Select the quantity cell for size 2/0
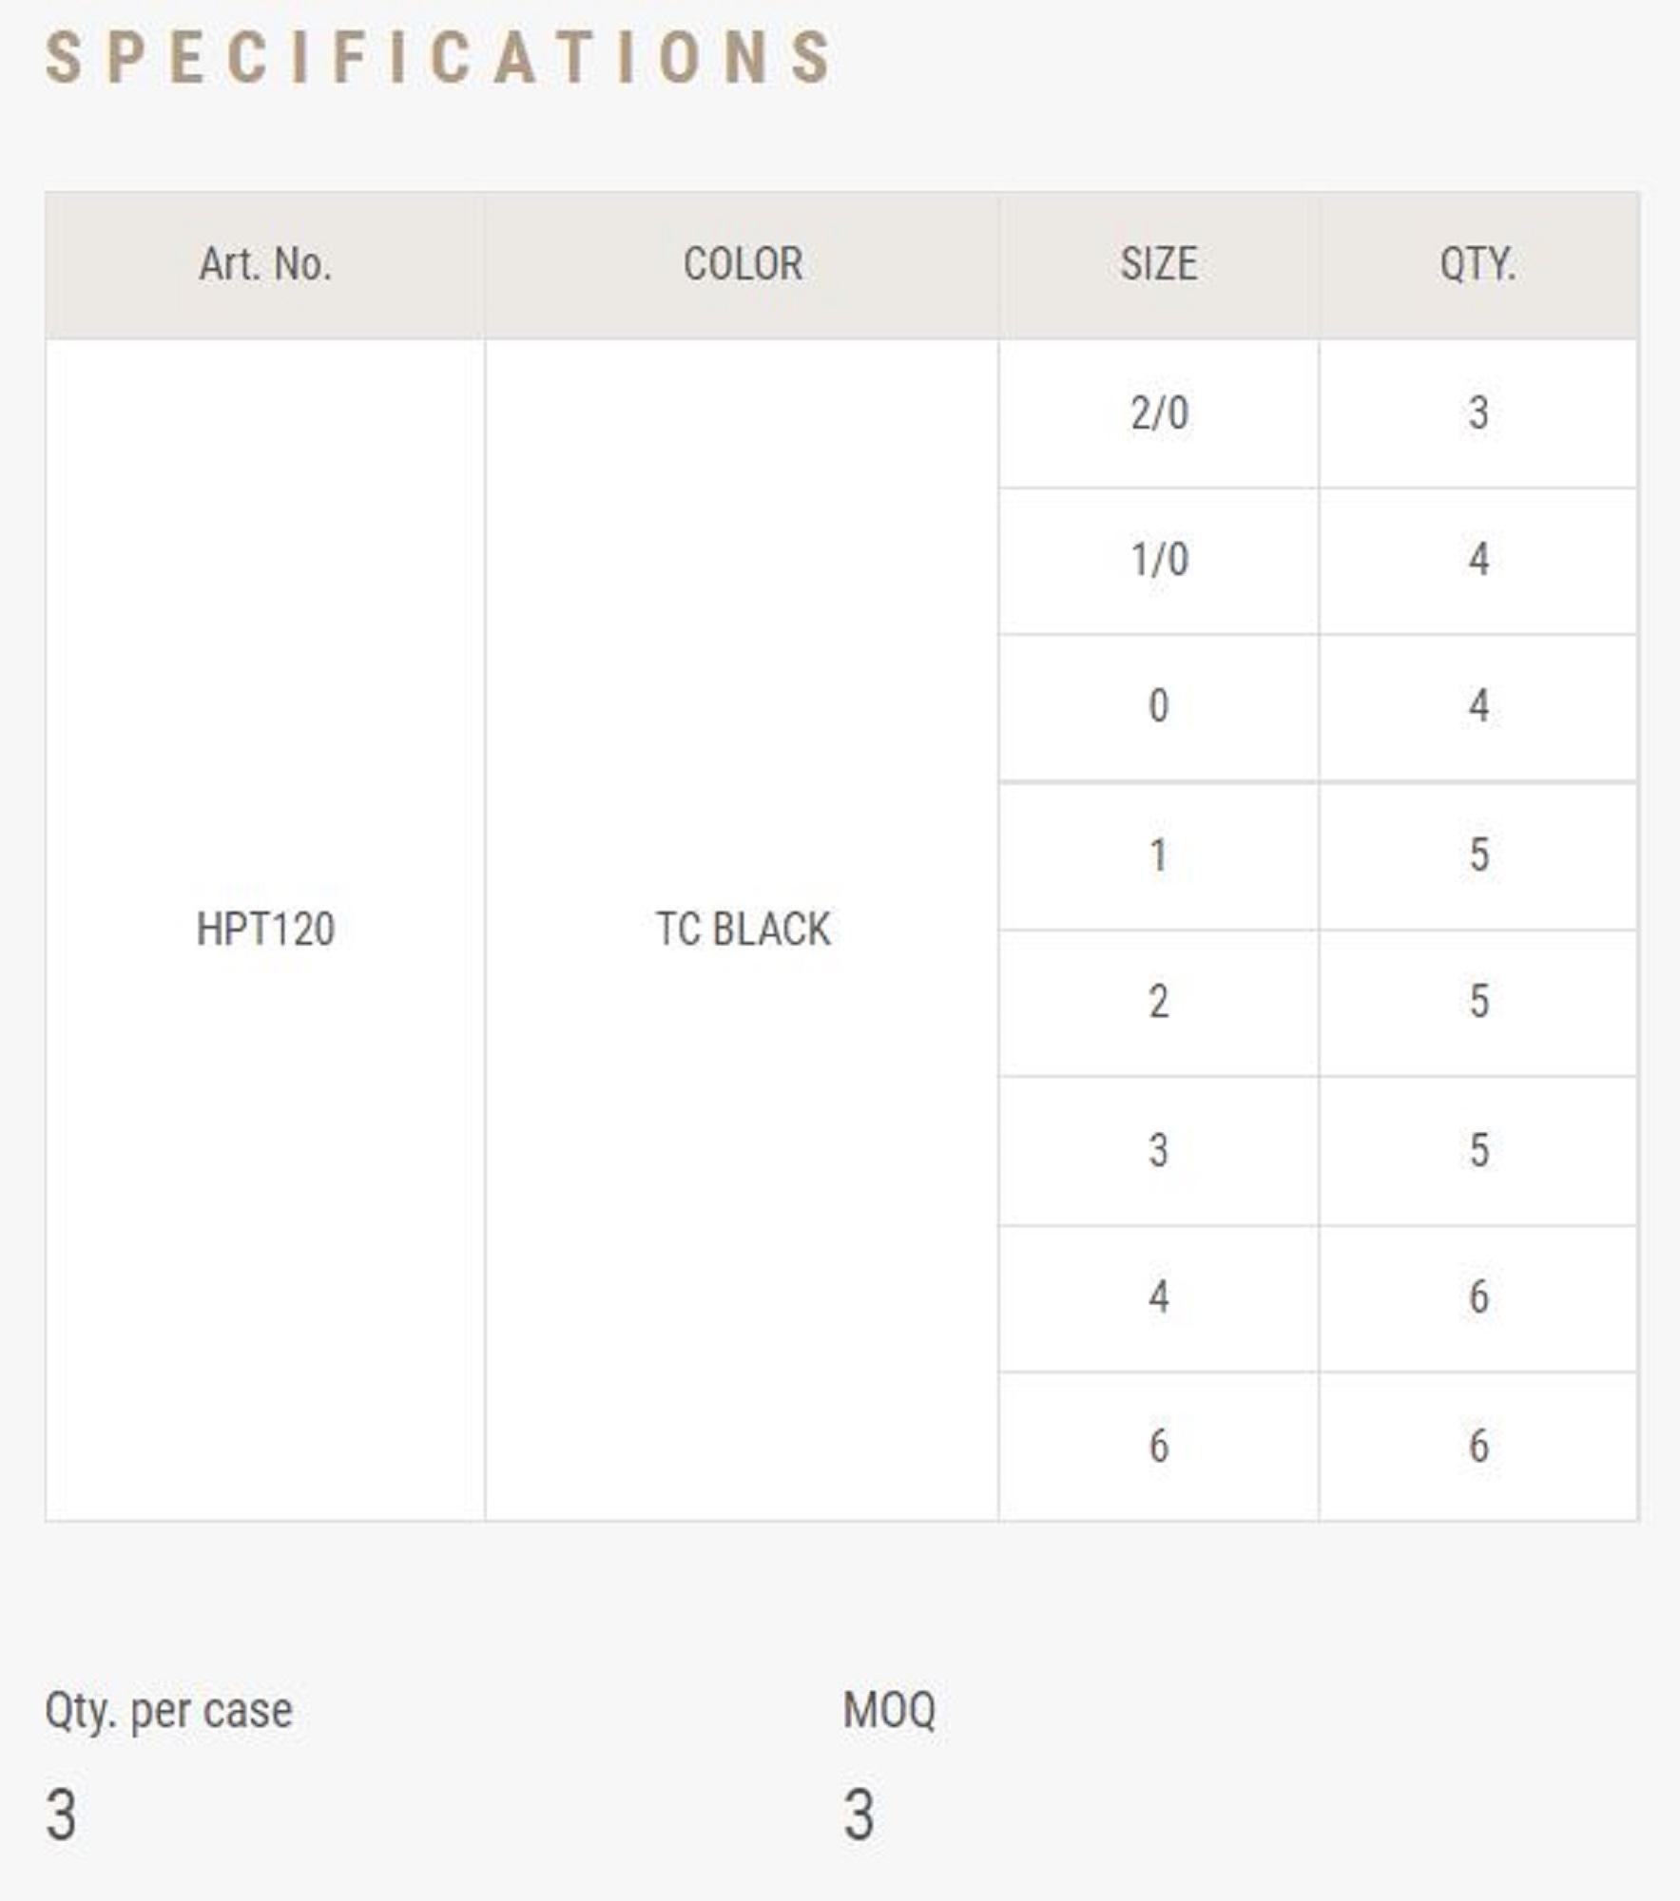1680x1901 pixels. coord(1477,413)
